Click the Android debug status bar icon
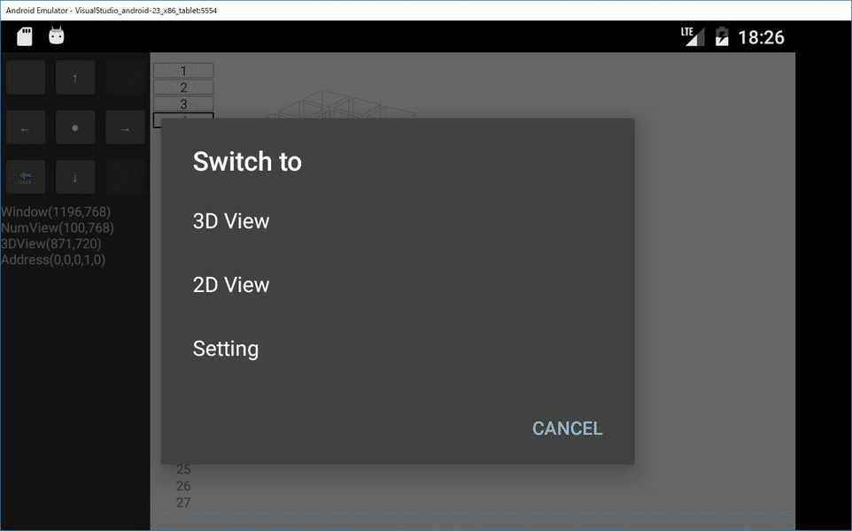 point(57,35)
